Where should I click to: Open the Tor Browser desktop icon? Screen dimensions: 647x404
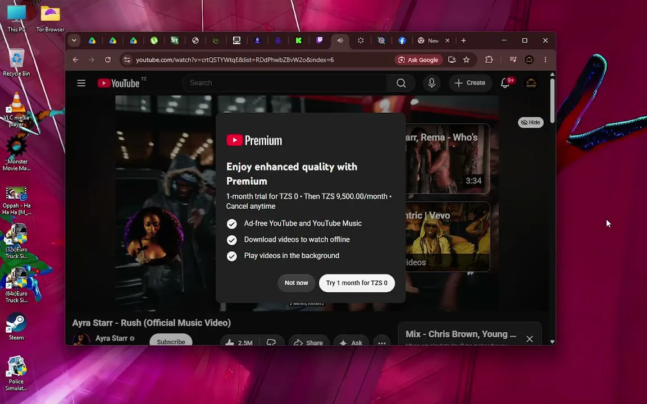pos(51,18)
